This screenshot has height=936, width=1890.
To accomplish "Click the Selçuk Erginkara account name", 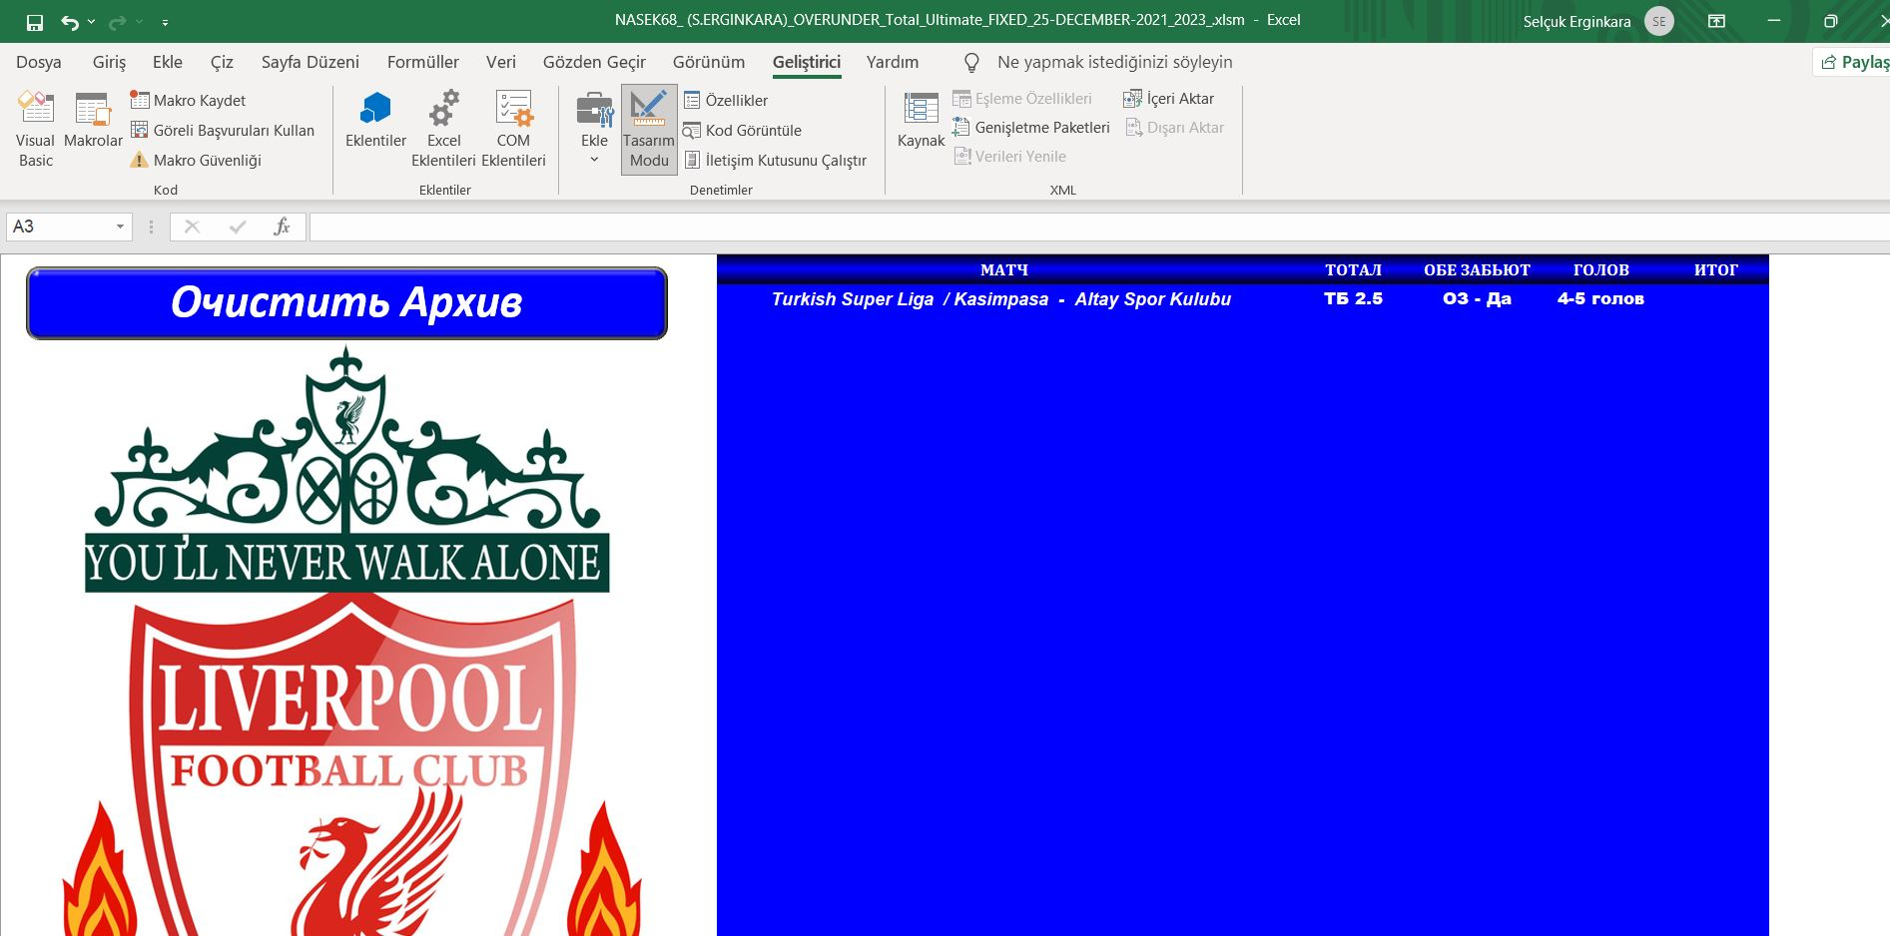I will 1576,21.
